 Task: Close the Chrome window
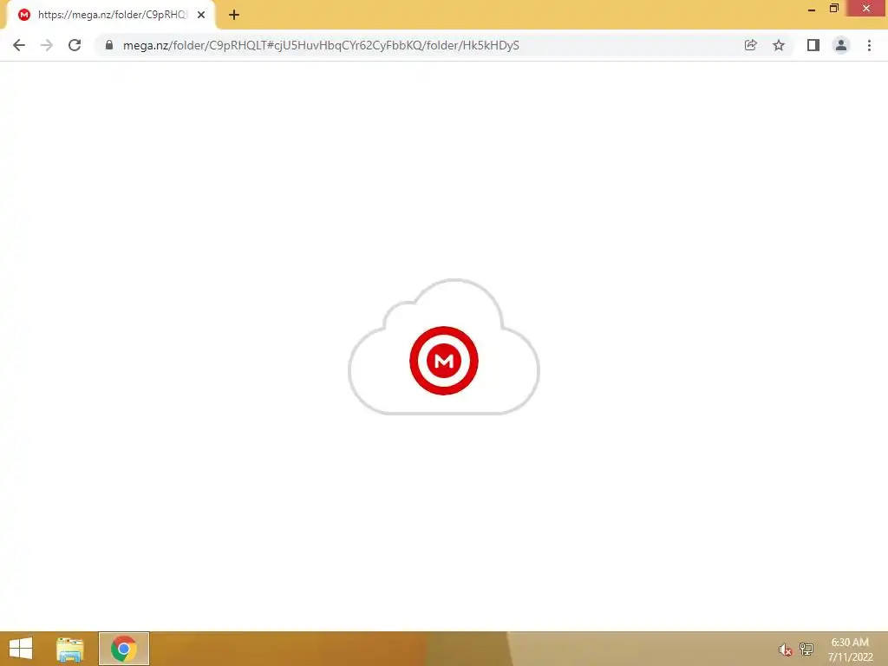[x=866, y=8]
